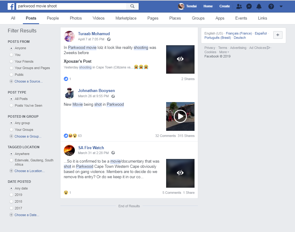View 5 Comments on SA Fire Watch post
The image size is (295, 232).
tap(172, 193)
